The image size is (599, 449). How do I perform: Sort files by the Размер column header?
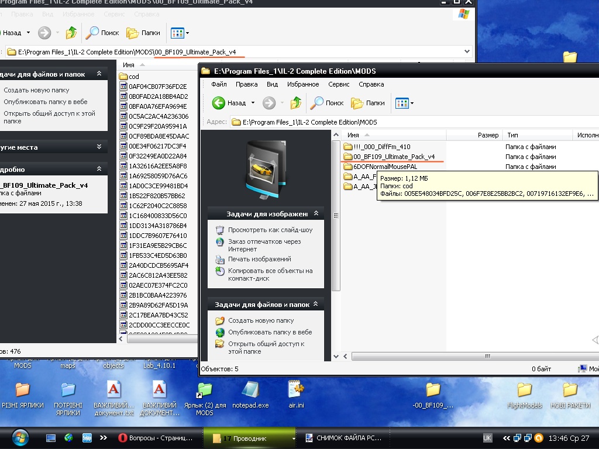pyautogui.click(x=488, y=135)
